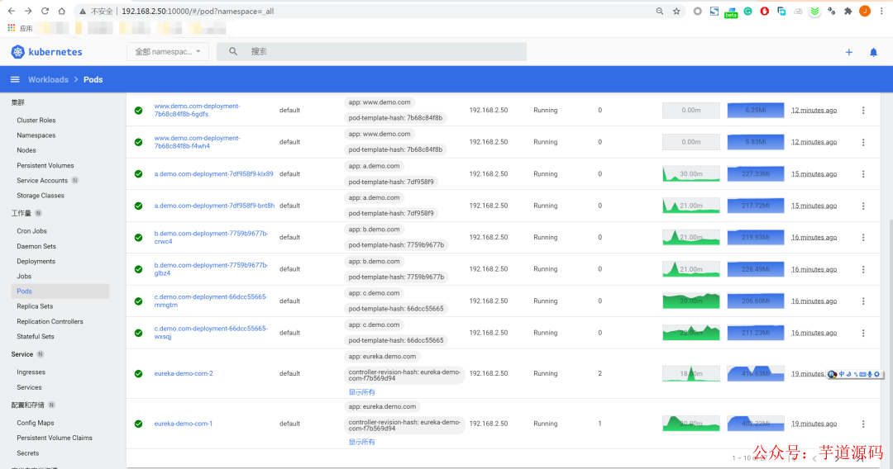893x469 pixels.
Task: Open Jobs in sidebar
Action: (x=24, y=277)
